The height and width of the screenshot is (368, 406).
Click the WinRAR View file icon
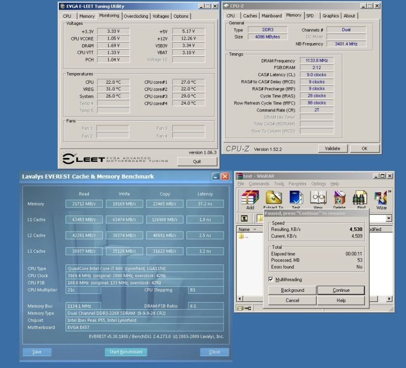(318, 198)
